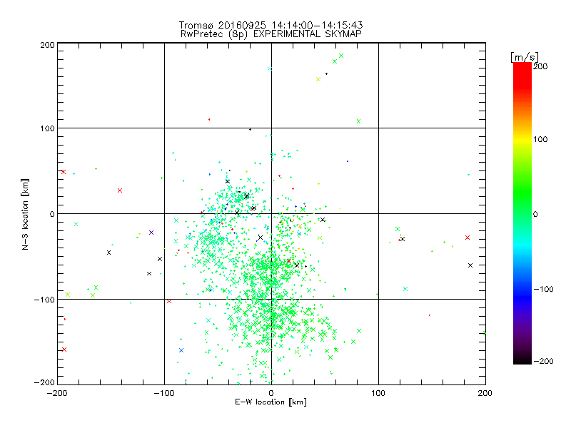Click the colorbar scale label '200'
This screenshot has width=571, height=428.
pyautogui.click(x=540, y=66)
